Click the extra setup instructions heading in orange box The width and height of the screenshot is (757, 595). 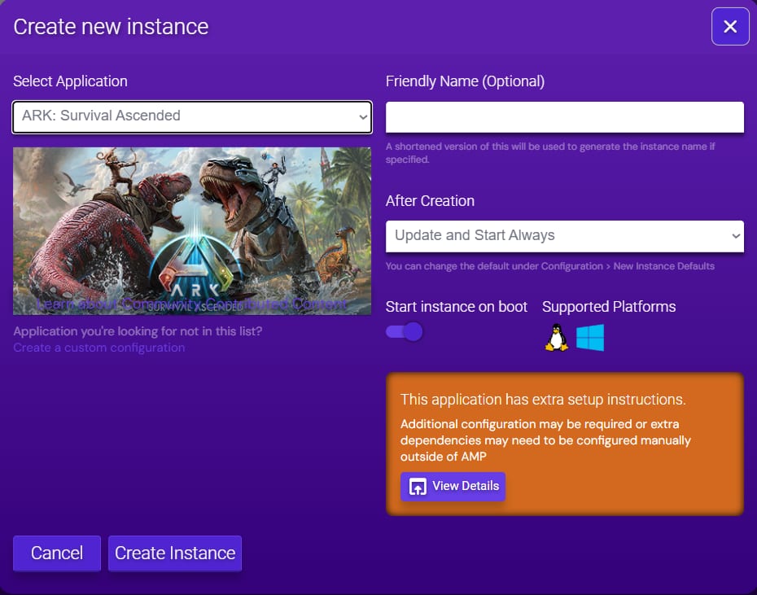543,400
